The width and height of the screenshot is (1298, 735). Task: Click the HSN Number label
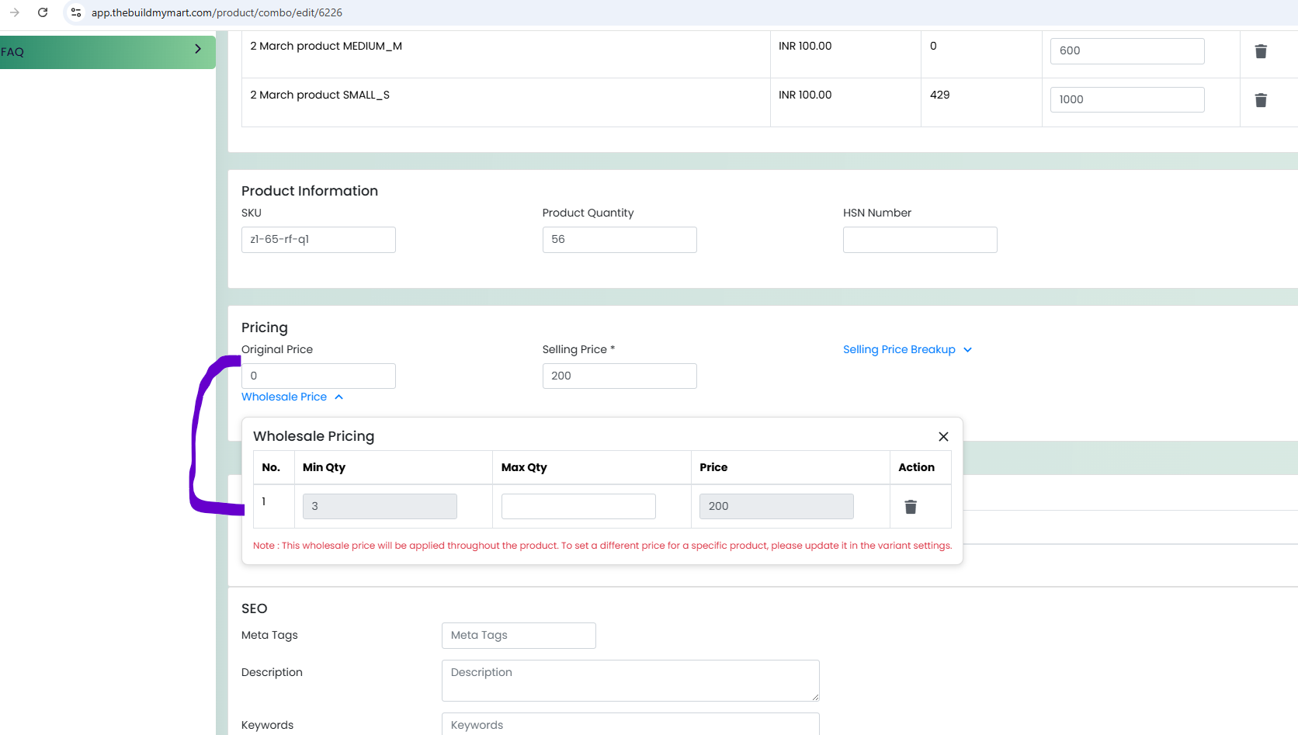coord(877,213)
